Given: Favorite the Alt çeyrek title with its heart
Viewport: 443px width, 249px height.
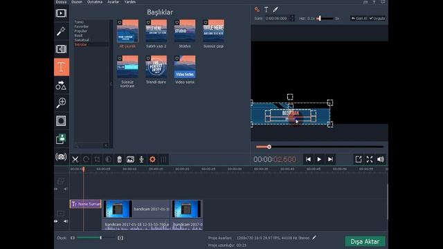Looking at the screenshot, I should pyautogui.click(x=120, y=22).
